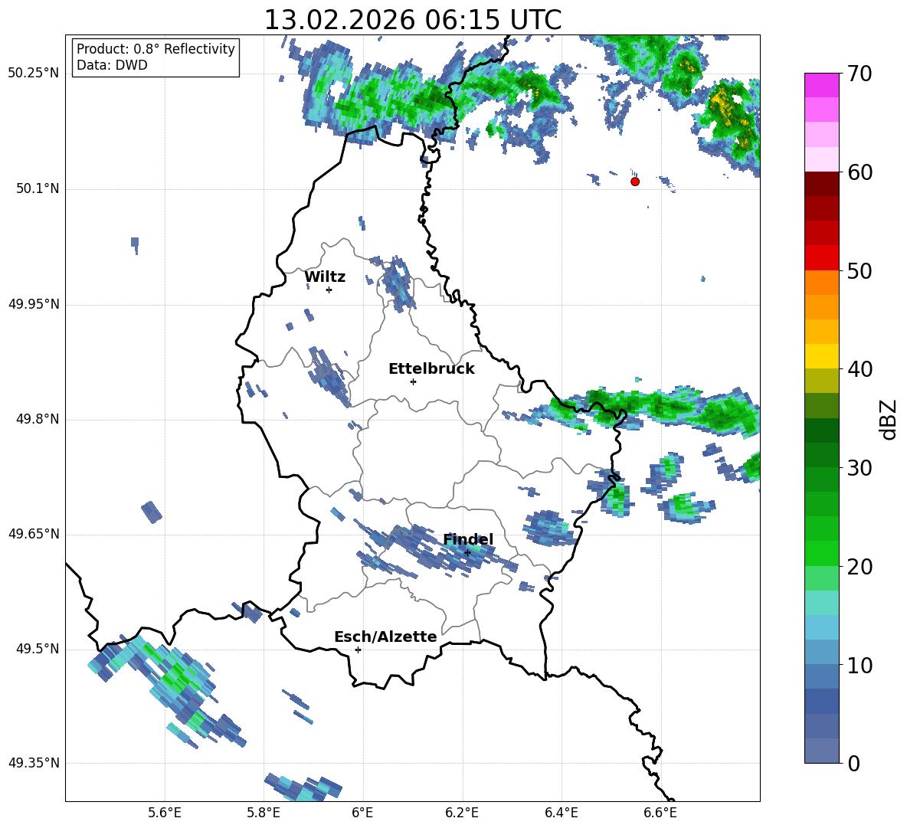Select the Findel city label
Screen dimensions: 907x828
(468, 539)
